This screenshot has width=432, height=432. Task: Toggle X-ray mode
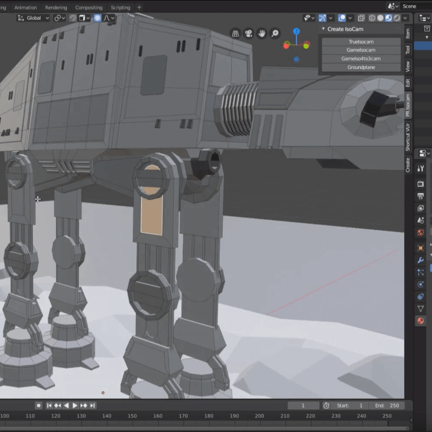[361, 18]
